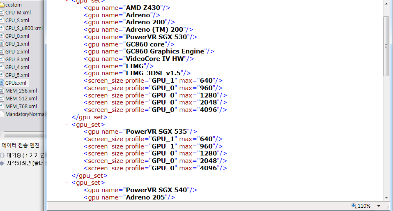Image resolution: width=393 pixels, height=211 pixels.
Task: Select the MandatoryNorma file entry
Action: 25,114
